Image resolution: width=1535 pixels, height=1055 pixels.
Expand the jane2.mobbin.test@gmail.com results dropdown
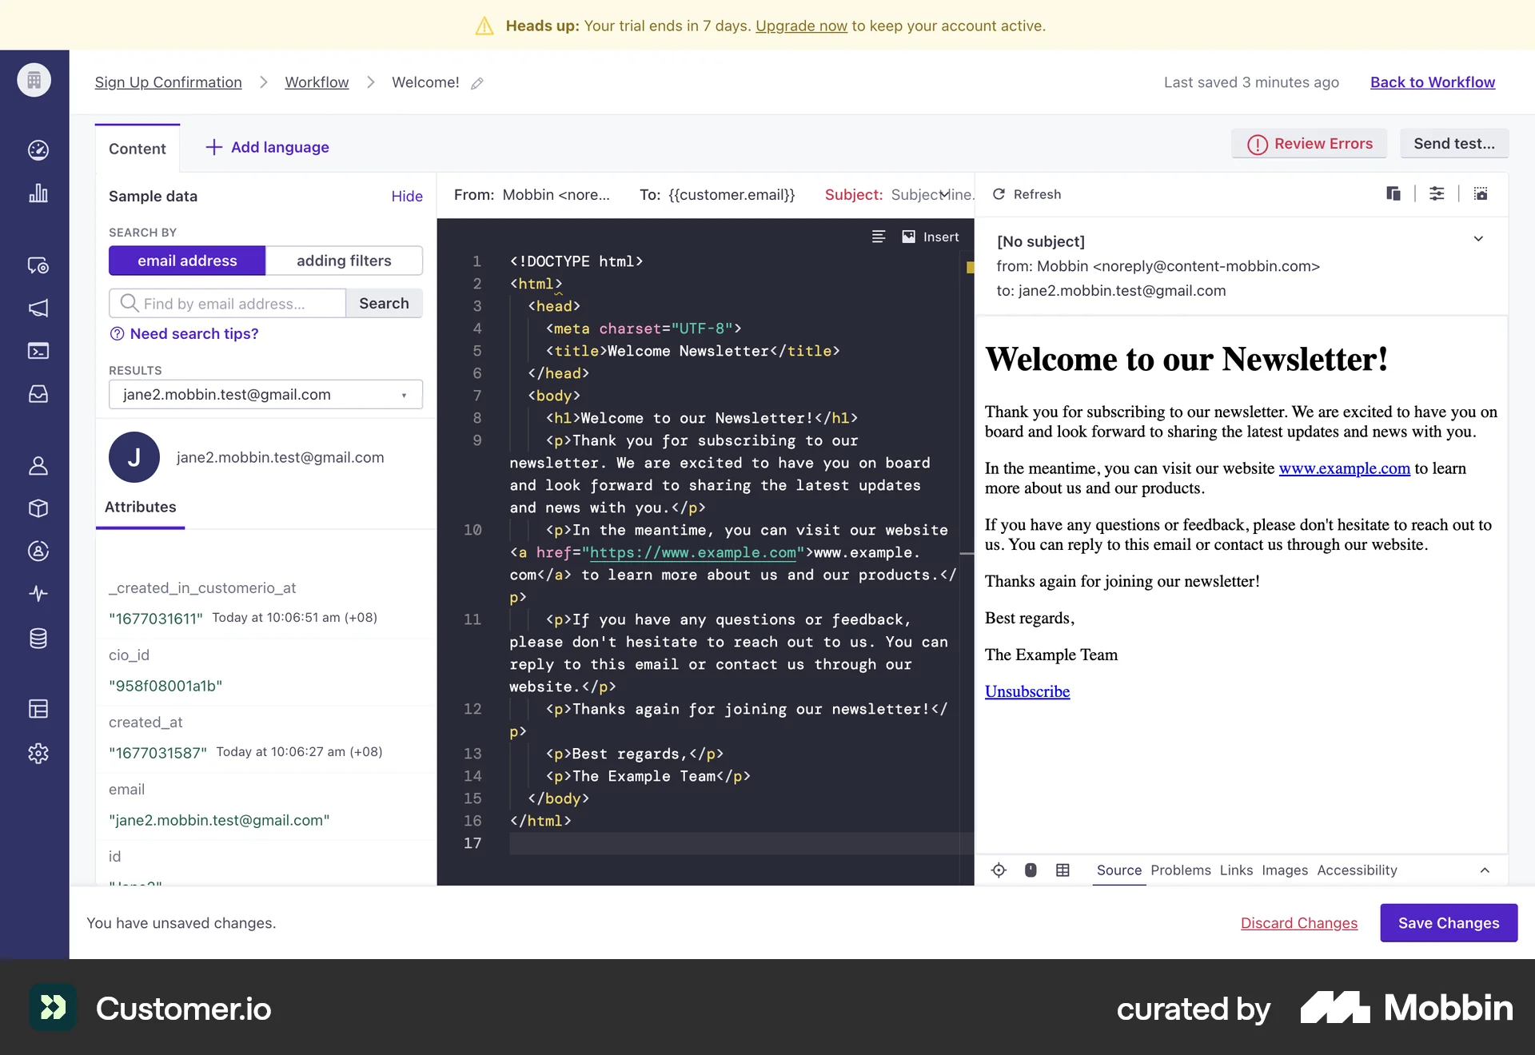(x=404, y=394)
